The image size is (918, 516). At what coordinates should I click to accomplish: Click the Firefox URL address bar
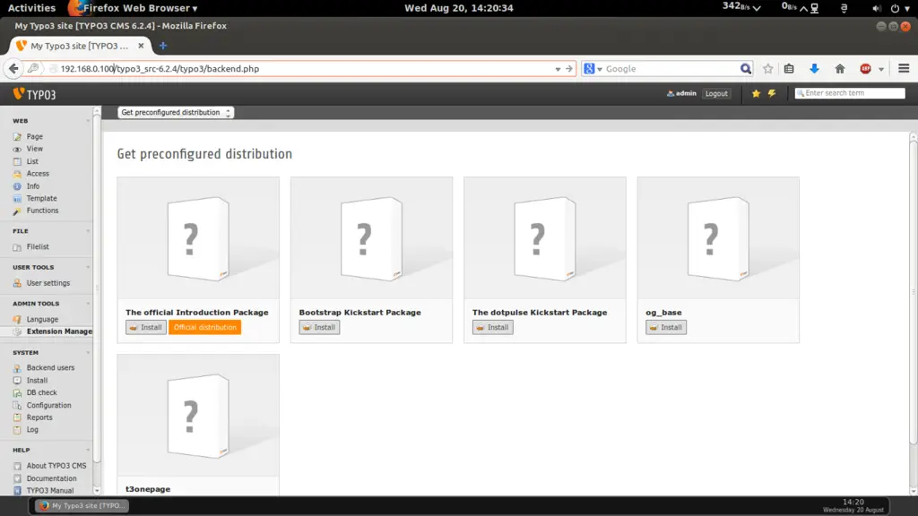pos(305,69)
